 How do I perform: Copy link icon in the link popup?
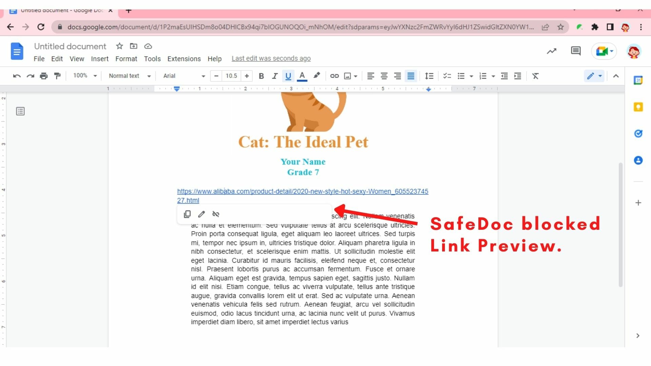point(187,214)
